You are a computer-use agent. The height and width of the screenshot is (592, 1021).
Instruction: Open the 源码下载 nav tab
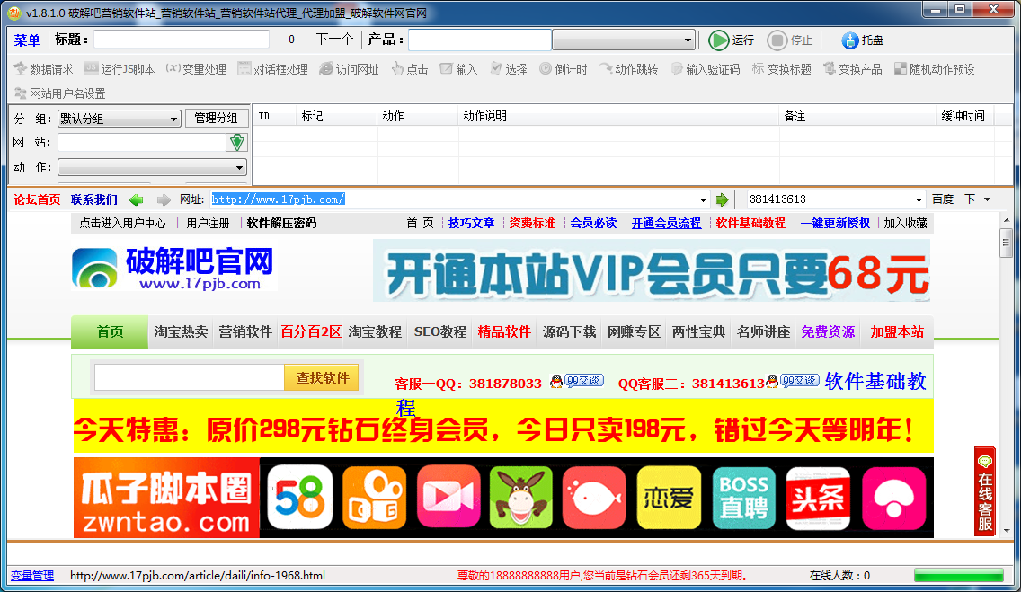569,332
